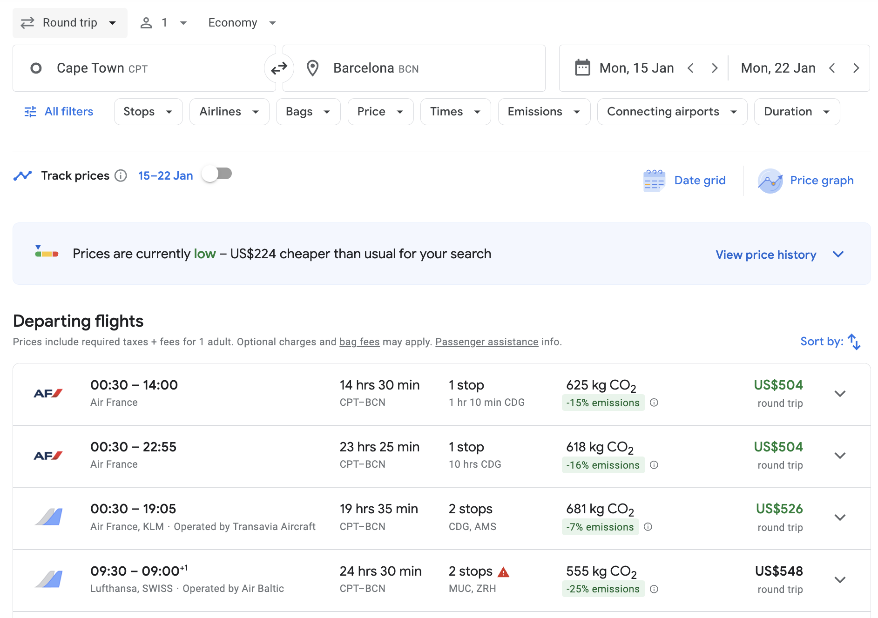Go to next departure date
This screenshot has width=878, height=618.
click(715, 68)
